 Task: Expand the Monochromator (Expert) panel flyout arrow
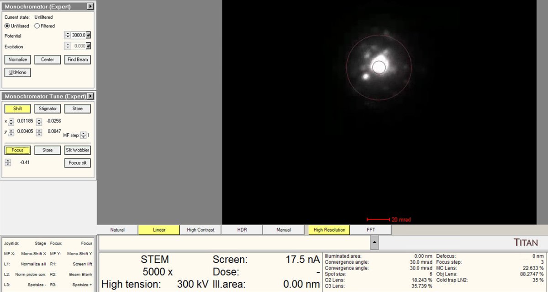pos(90,6)
